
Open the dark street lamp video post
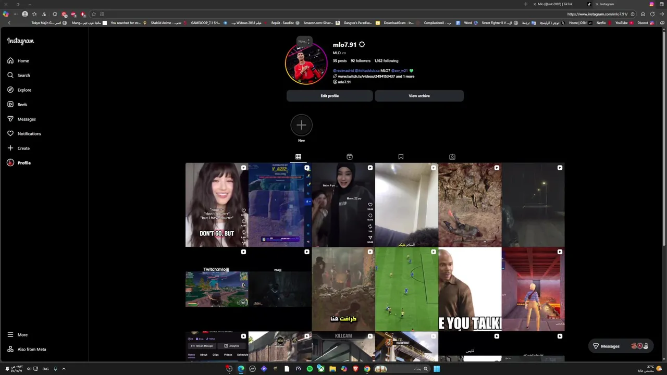[533, 205]
